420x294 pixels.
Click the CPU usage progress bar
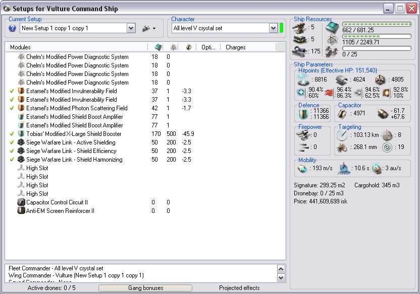377,24
